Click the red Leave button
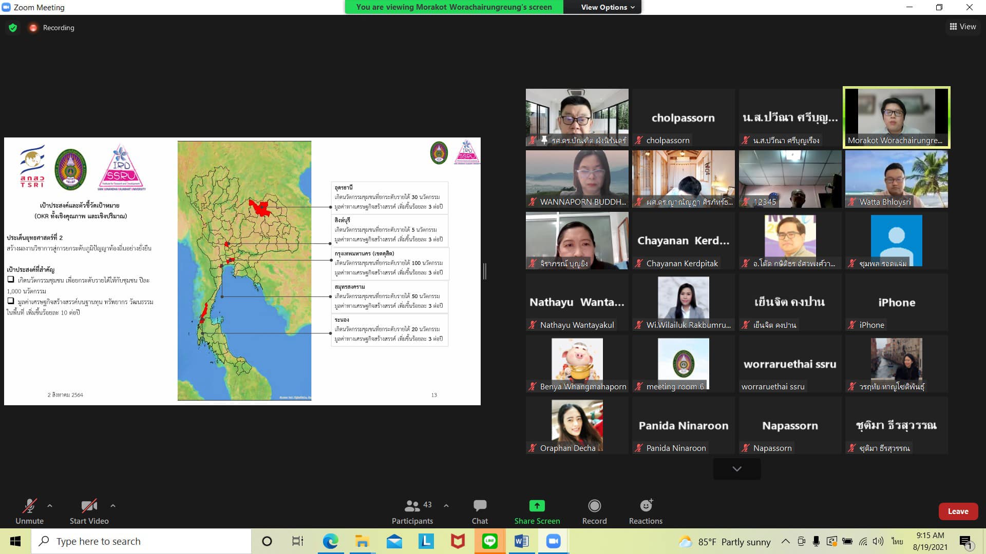 coord(958,511)
